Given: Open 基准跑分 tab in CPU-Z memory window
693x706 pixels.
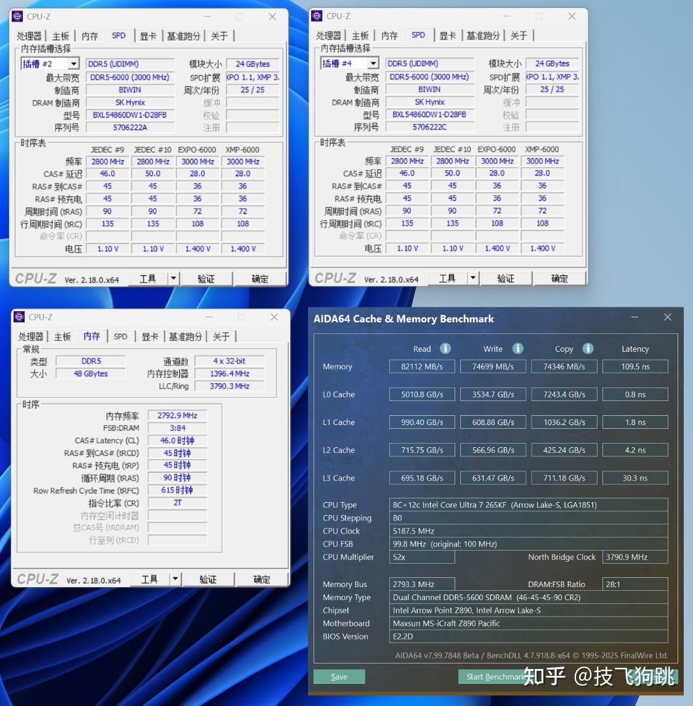Looking at the screenshot, I should point(185,336).
